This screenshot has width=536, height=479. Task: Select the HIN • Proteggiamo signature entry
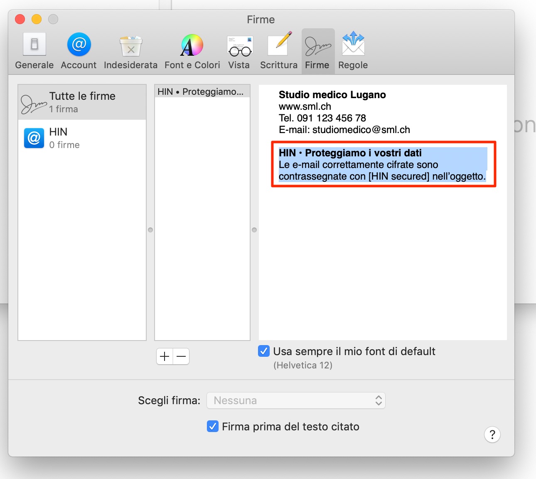pos(202,91)
